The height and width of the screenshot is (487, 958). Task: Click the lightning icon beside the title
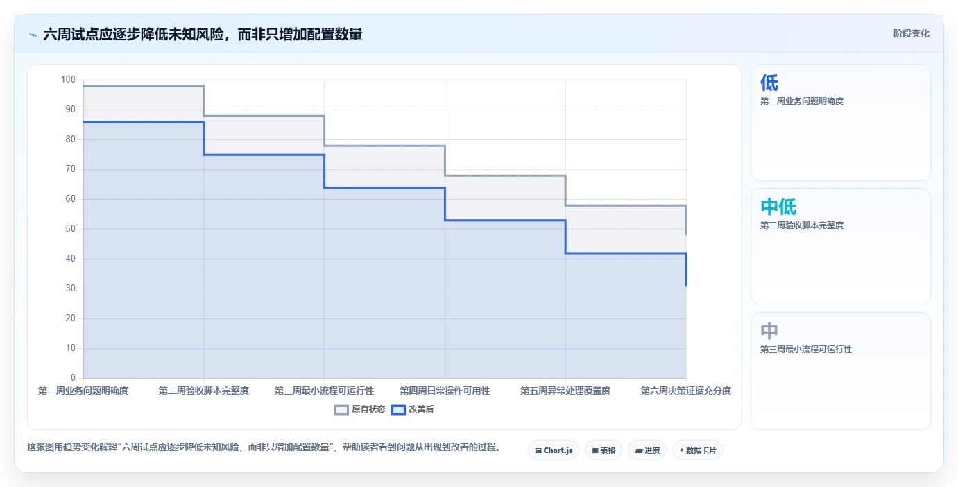tap(33, 34)
